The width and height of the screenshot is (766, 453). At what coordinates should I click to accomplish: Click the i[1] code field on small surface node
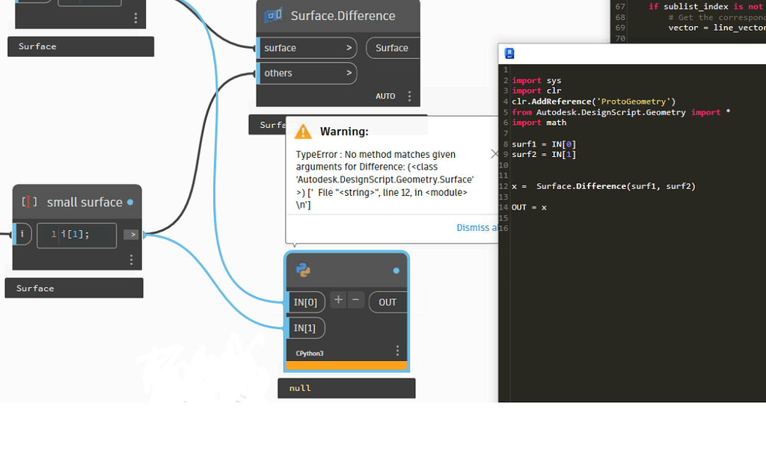pos(76,235)
